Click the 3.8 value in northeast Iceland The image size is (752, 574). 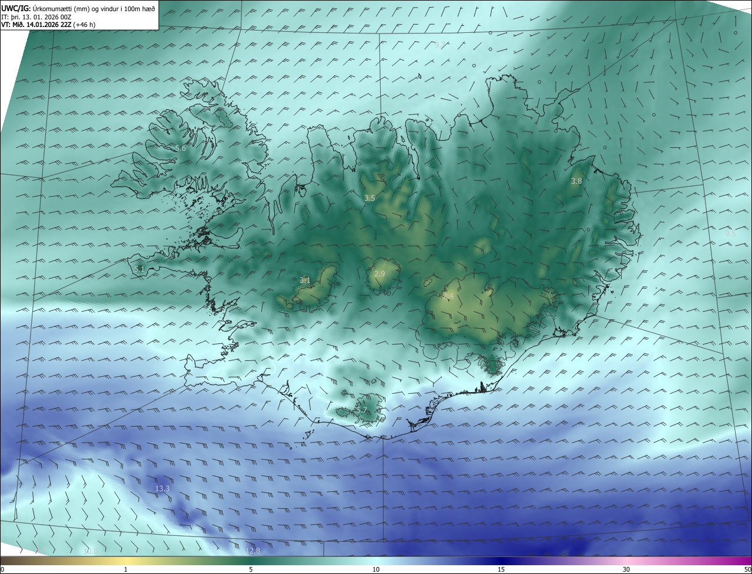tap(576, 181)
